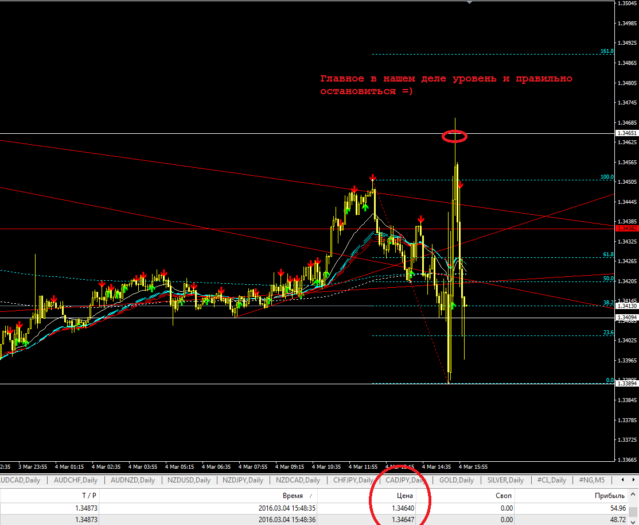Screen dimensions: 639x525
Task: Click the 4 Mar 15:55 time axis label
Action: click(x=473, y=466)
